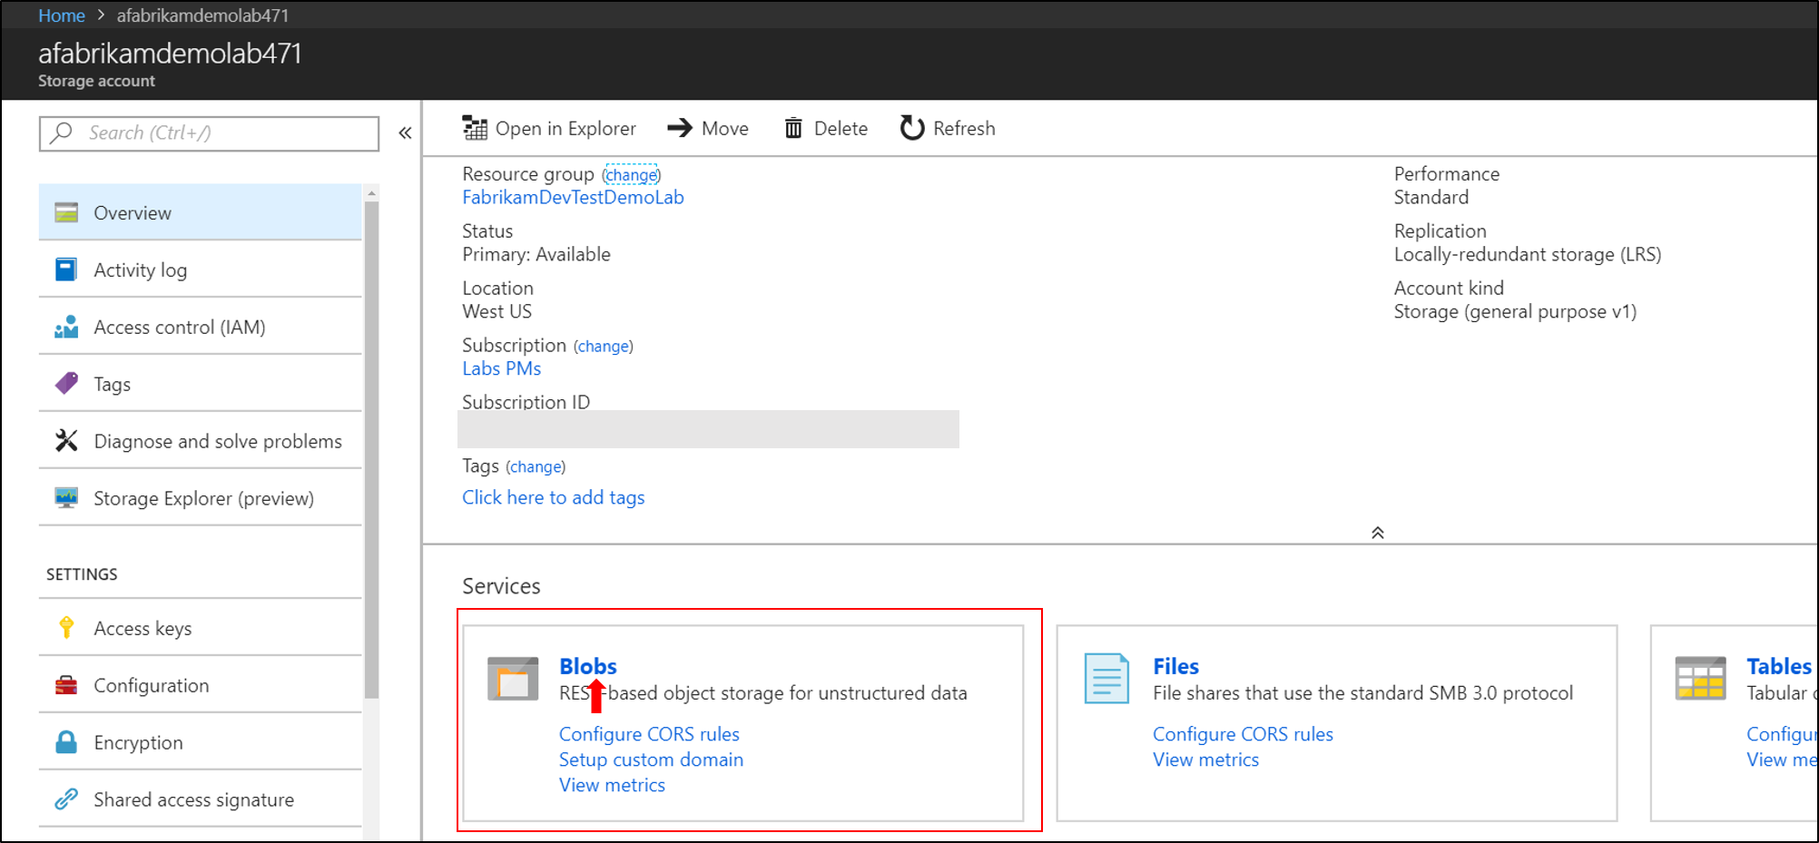The width and height of the screenshot is (1819, 843).
Task: Click 'Storage (general purpose v1)' value
Action: point(1515,312)
